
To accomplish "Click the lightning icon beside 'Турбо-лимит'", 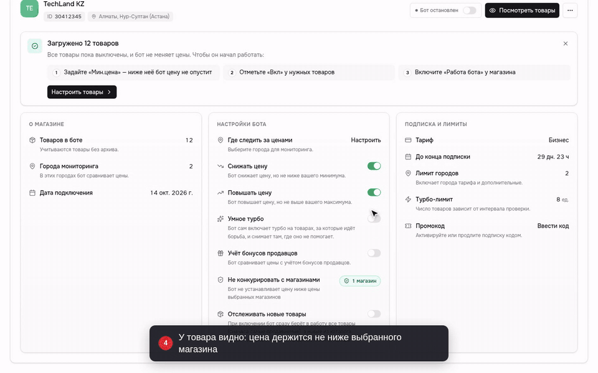I will coord(408,200).
